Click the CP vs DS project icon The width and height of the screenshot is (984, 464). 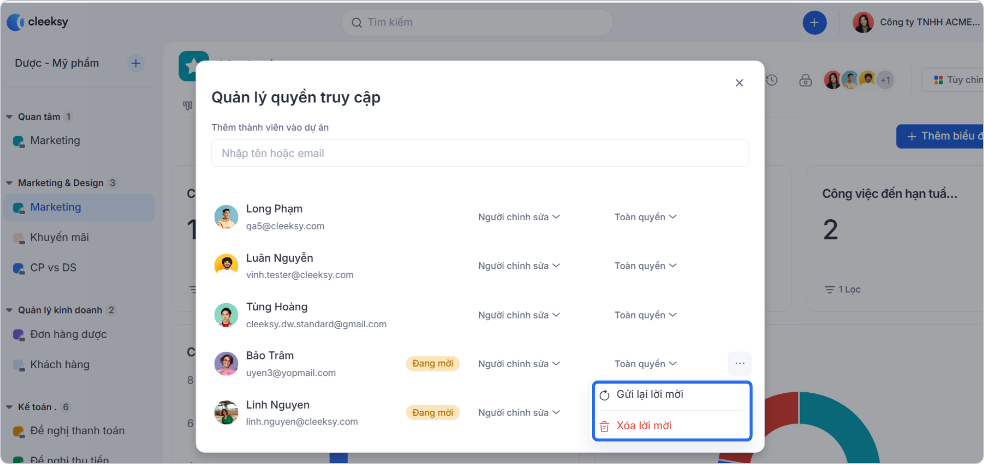[x=19, y=268]
